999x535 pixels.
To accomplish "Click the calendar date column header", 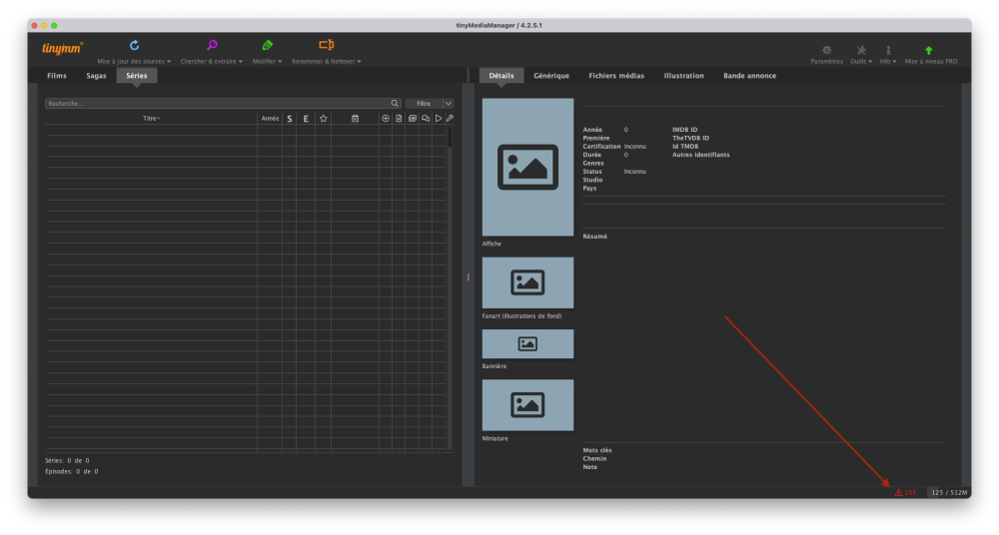I will click(355, 119).
